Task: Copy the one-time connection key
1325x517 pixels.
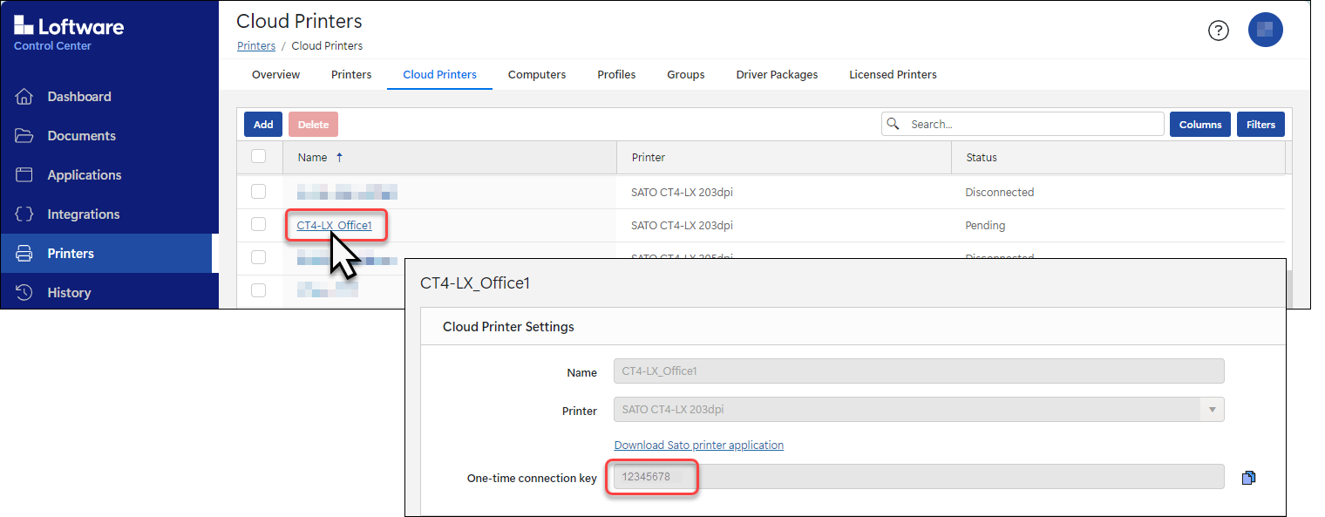Action: [x=1249, y=478]
